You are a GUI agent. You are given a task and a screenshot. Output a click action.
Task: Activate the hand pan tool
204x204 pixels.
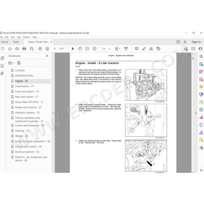(80, 49)
